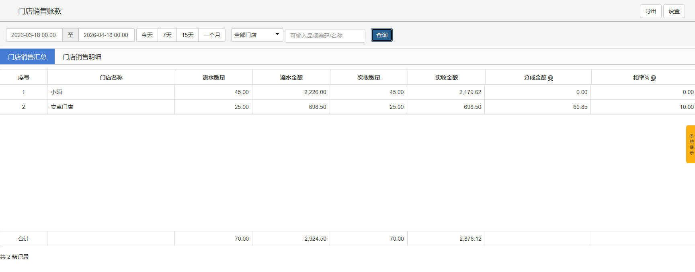Click the help icon beside 扣率%
The image size is (695, 272).
pos(654,78)
